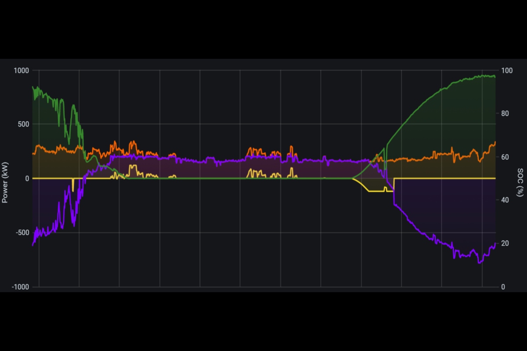This screenshot has width=527, height=351.
Task: Click the 0 tick label on SOC axis
Action: click(503, 287)
